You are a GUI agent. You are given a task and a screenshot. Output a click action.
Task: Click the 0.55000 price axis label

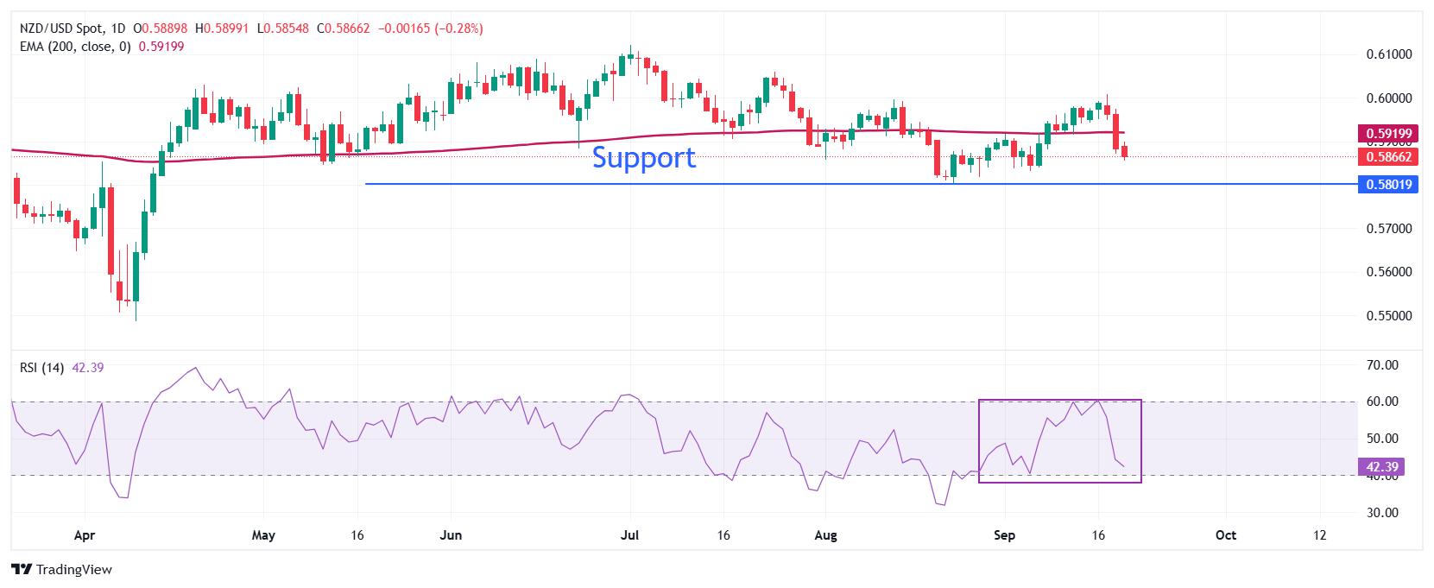1388,316
